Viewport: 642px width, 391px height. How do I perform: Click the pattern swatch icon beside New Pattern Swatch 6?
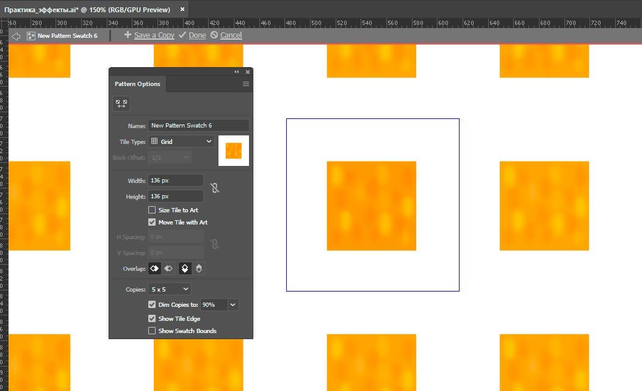point(31,36)
